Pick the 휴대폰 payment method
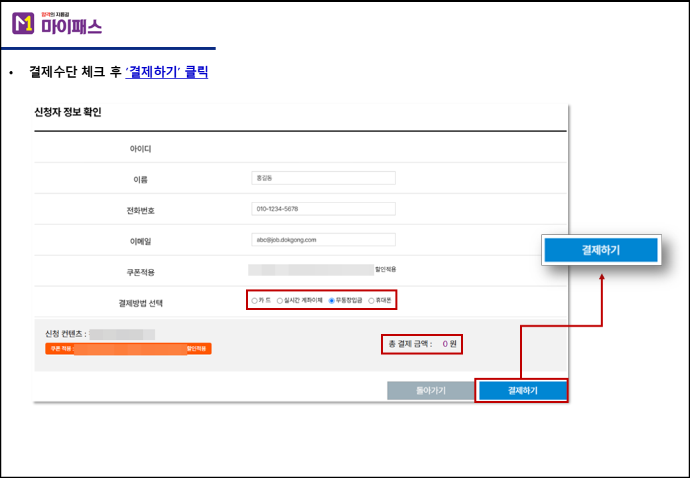This screenshot has height=478, width=690. point(372,301)
